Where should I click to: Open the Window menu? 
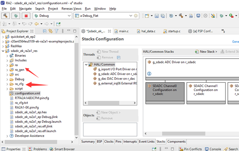[100, 9]
